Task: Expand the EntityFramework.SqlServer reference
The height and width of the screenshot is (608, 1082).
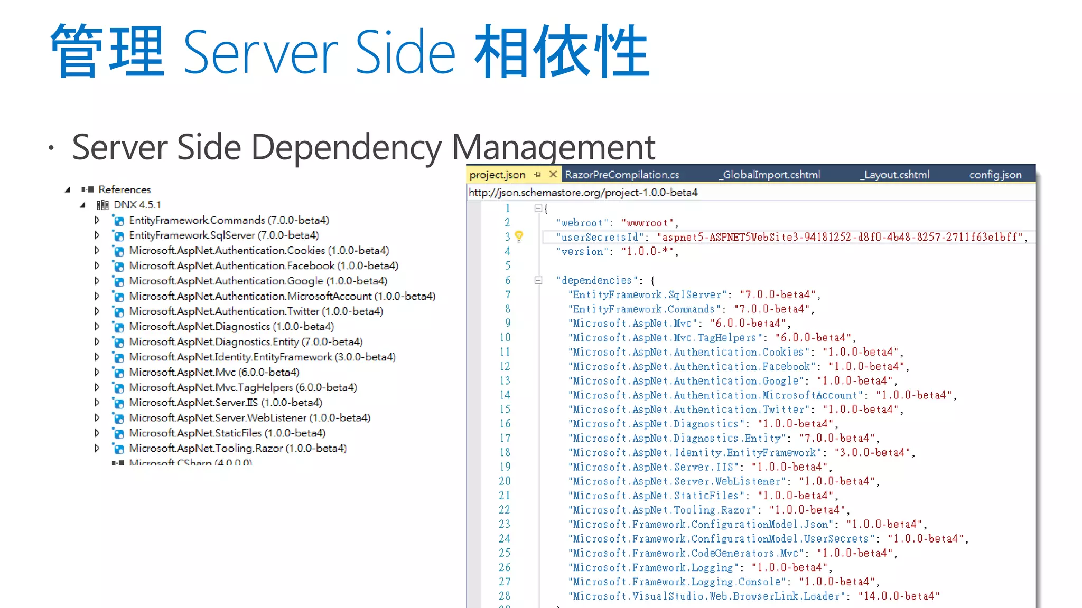Action: click(x=97, y=235)
